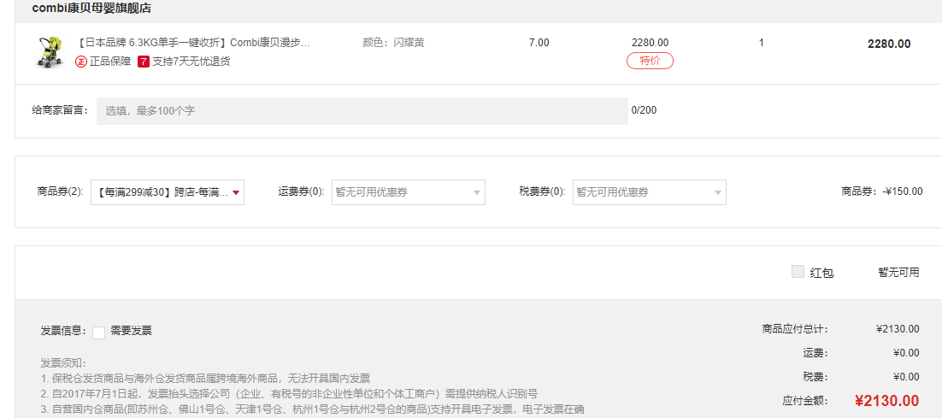Open the 商品券 coupon dropdown
The height and width of the screenshot is (418, 942).
168,192
